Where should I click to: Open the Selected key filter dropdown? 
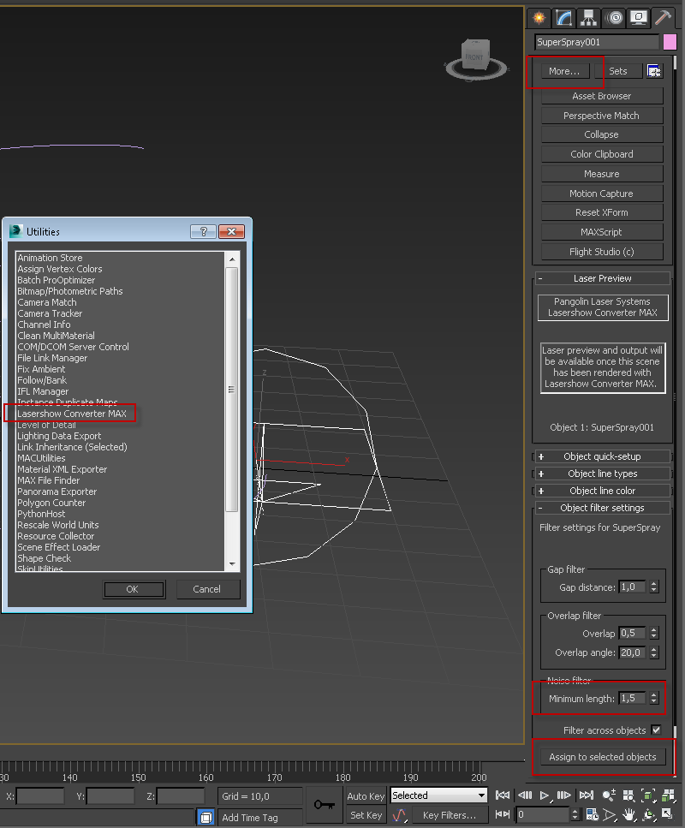tap(438, 795)
